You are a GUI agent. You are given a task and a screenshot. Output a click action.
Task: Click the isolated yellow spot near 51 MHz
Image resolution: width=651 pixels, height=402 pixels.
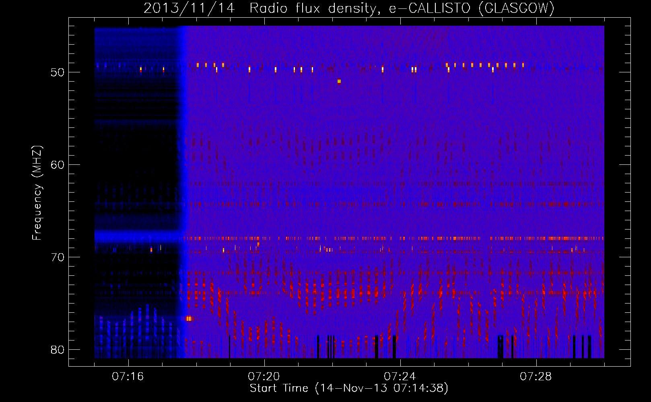point(339,81)
